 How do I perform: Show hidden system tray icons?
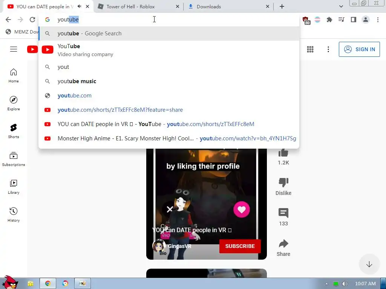pos(326,284)
